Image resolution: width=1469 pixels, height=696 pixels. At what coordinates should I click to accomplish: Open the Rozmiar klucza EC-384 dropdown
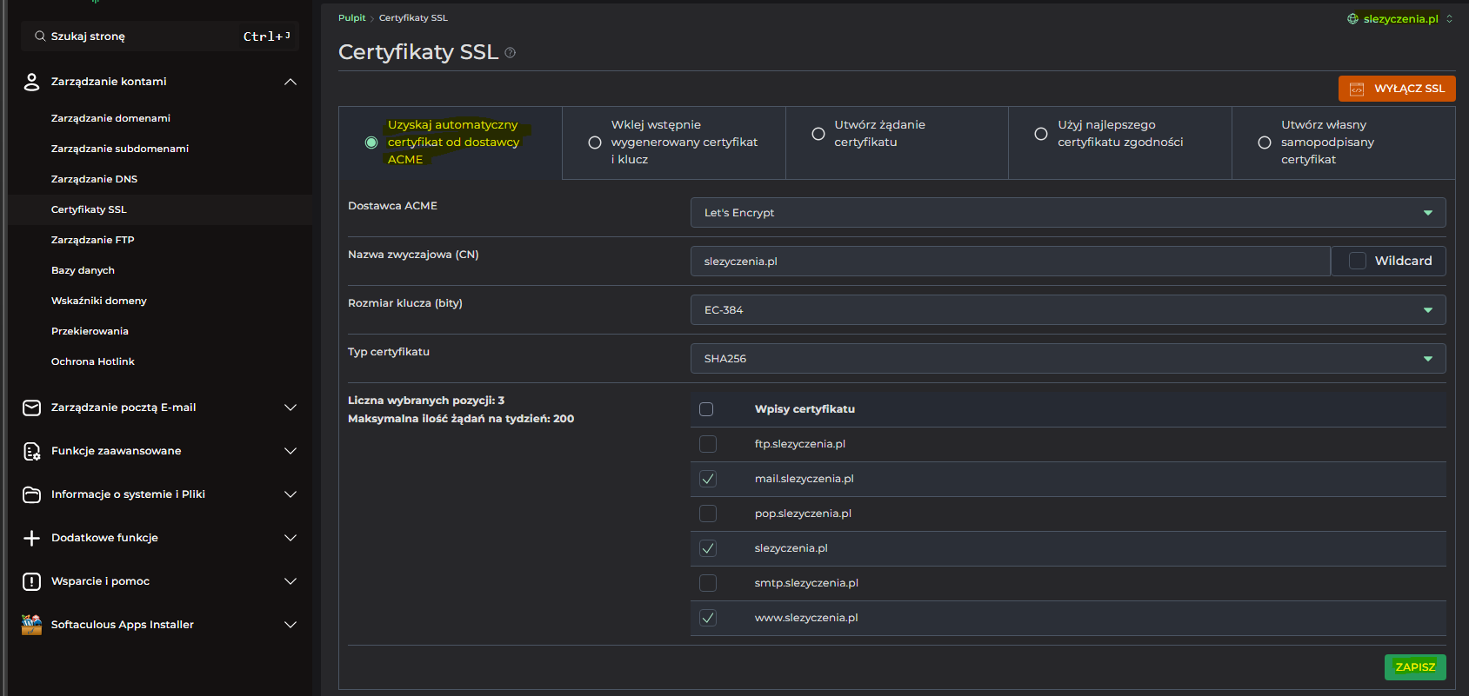[x=1067, y=310]
